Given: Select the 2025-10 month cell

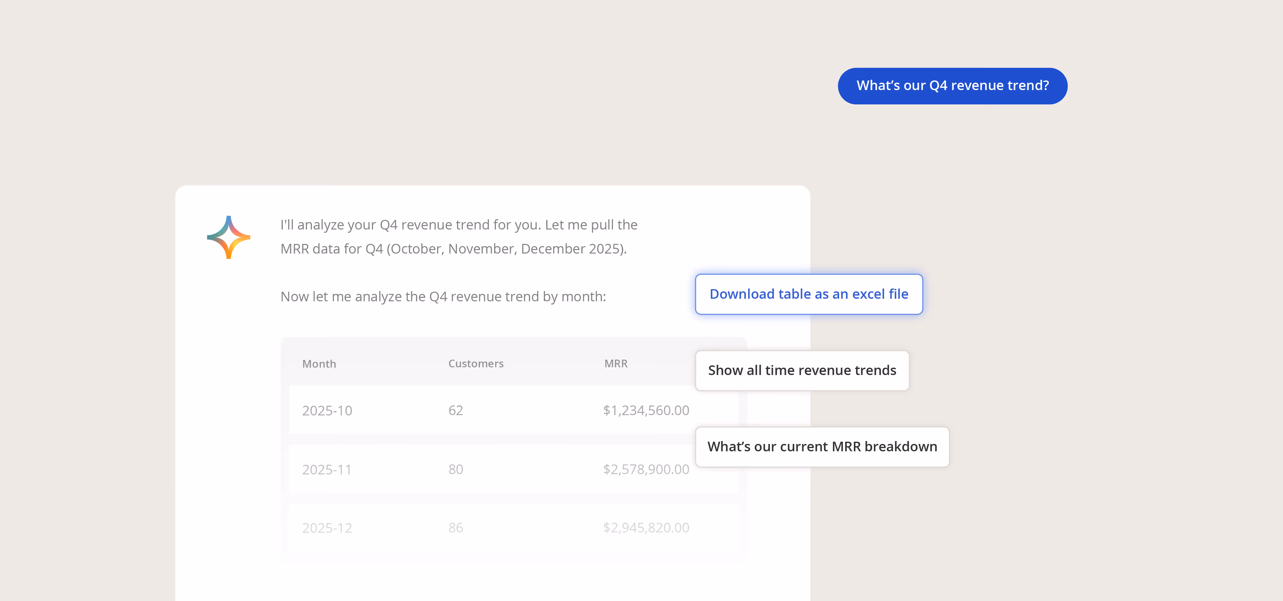Looking at the screenshot, I should coord(327,411).
